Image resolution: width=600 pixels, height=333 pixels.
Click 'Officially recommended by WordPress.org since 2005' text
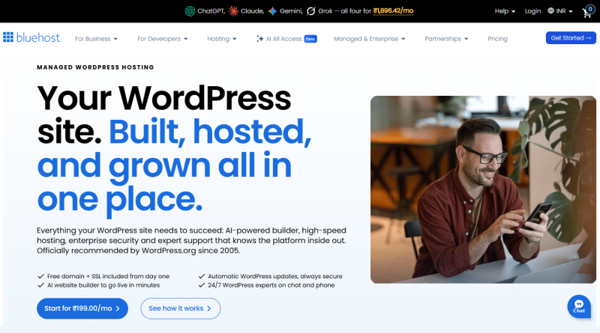[139, 251]
